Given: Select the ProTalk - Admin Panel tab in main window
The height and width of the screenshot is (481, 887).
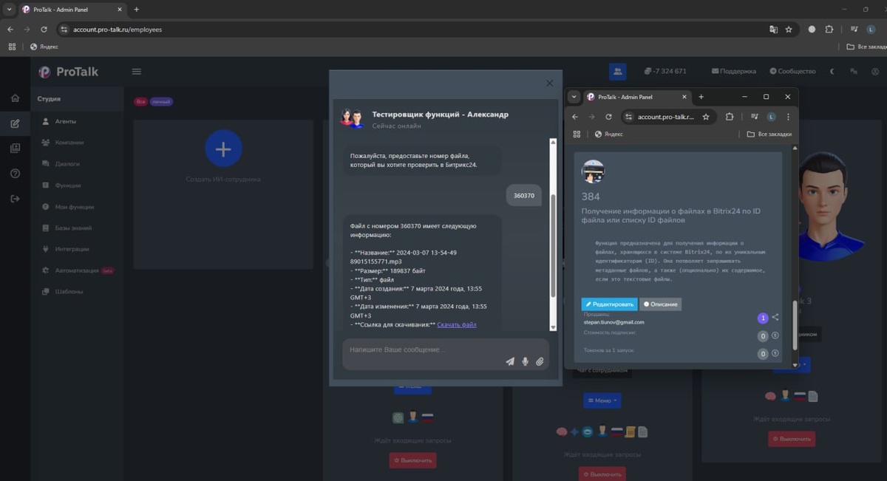Looking at the screenshot, I should click(72, 9).
